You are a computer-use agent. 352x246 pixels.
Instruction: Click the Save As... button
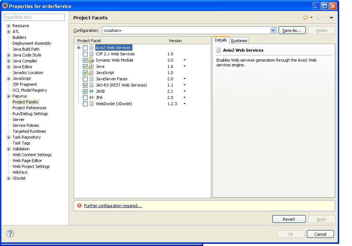click(292, 30)
